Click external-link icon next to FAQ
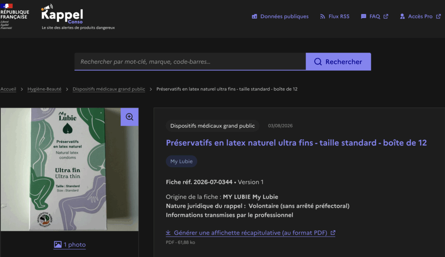This screenshot has width=445, height=257. tap(386, 16)
